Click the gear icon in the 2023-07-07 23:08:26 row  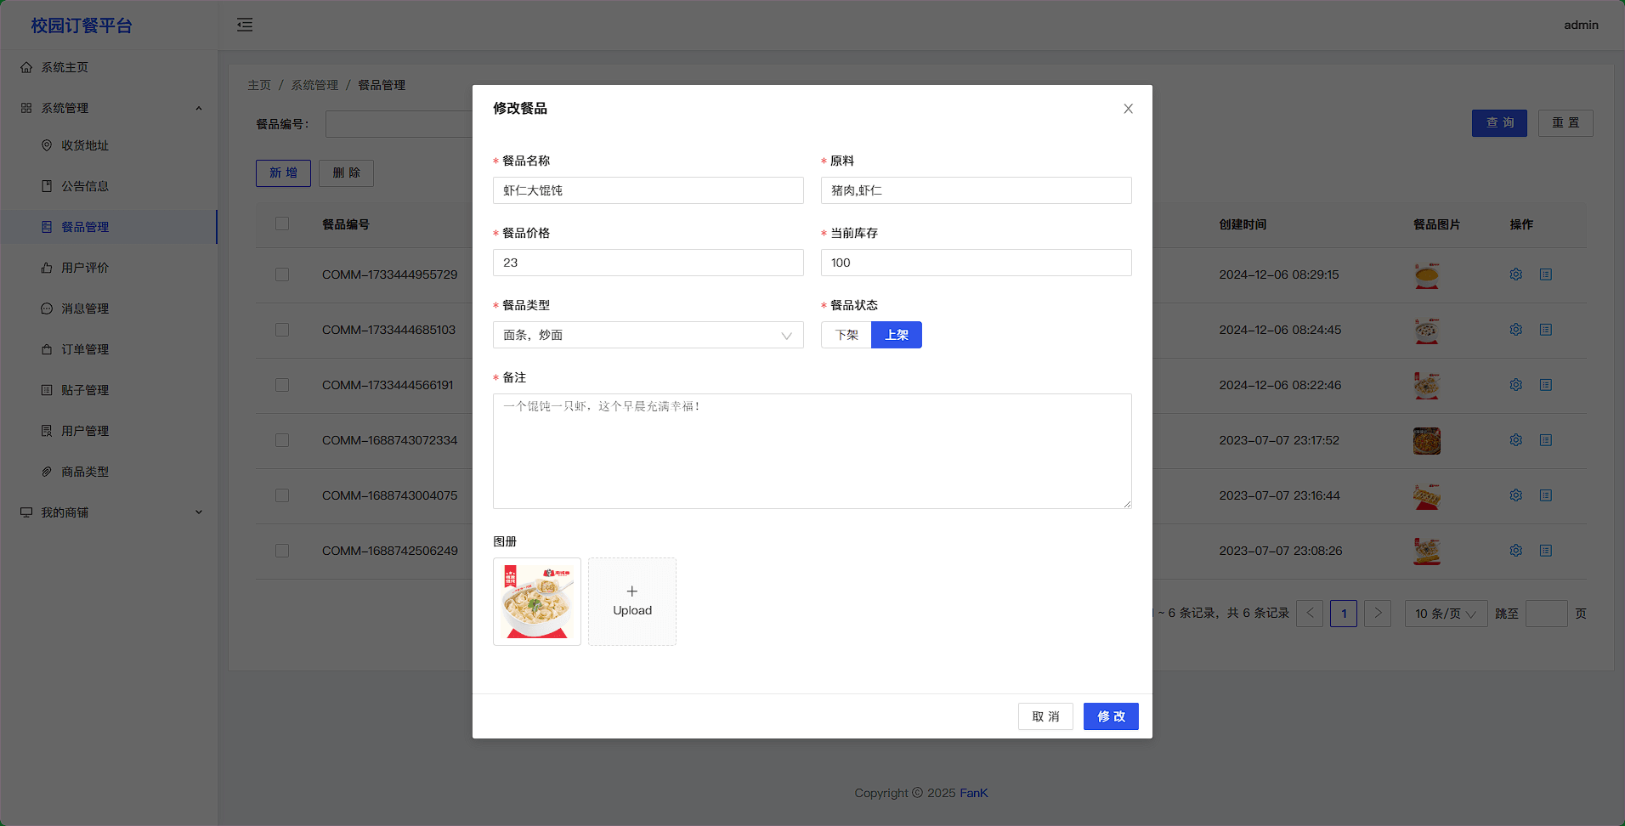click(1515, 551)
